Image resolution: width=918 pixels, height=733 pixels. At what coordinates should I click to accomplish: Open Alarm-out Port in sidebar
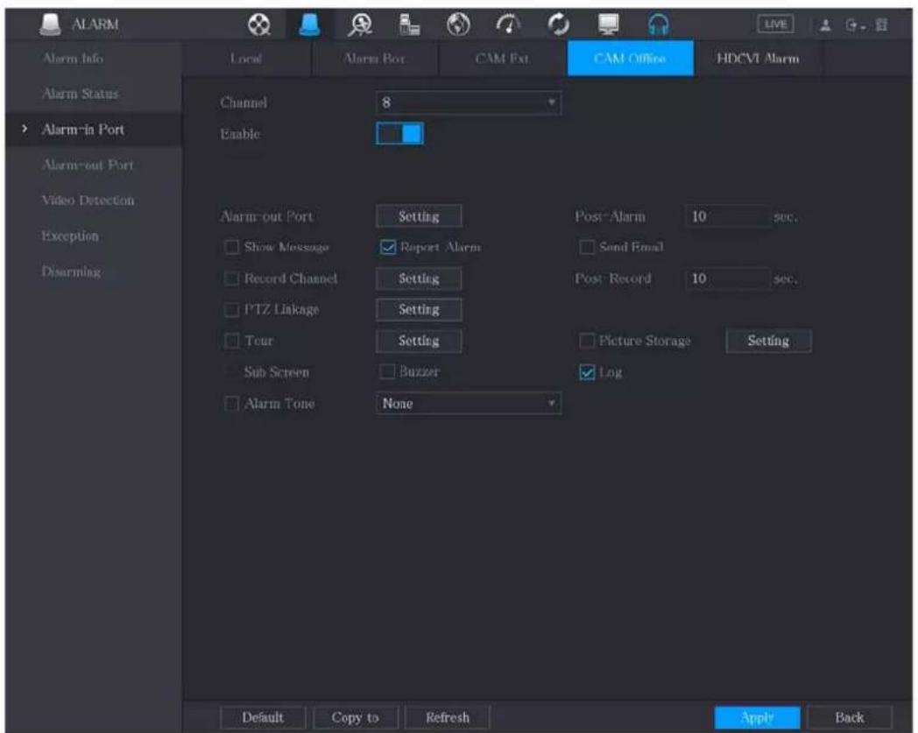88,166
